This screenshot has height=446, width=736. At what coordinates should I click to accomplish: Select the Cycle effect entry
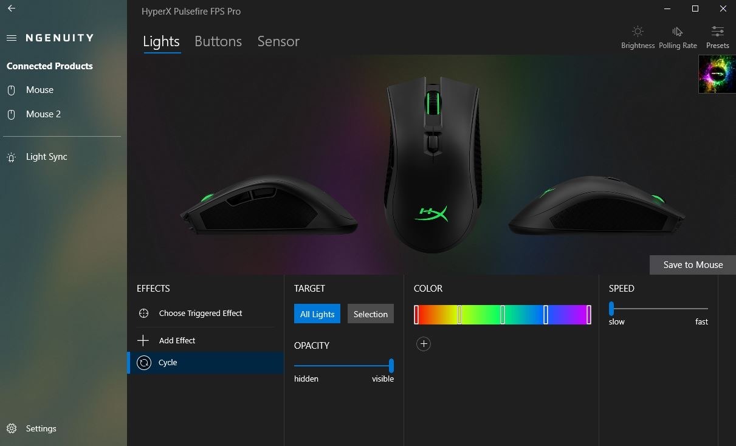pyautogui.click(x=205, y=363)
